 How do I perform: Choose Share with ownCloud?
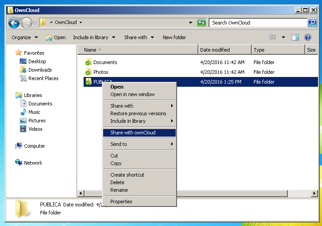(x=140, y=133)
